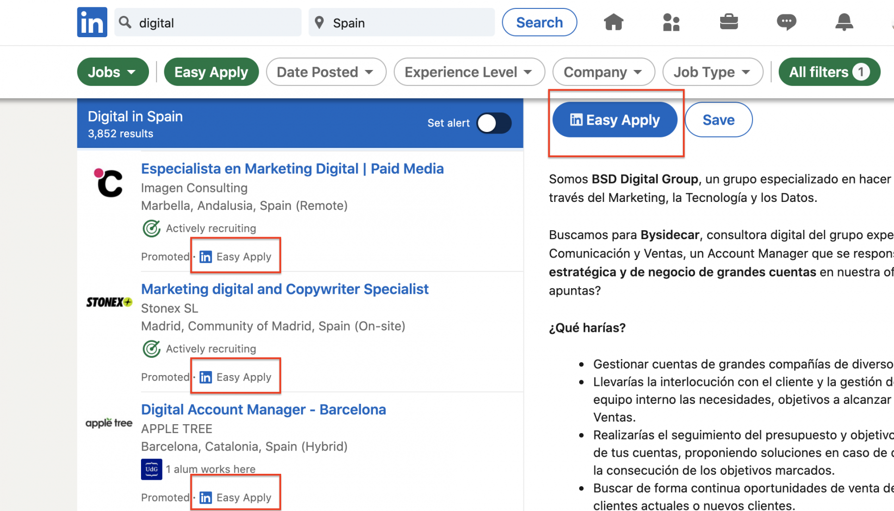The height and width of the screenshot is (511, 894).
Task: Open All filters panel
Action: coord(829,72)
